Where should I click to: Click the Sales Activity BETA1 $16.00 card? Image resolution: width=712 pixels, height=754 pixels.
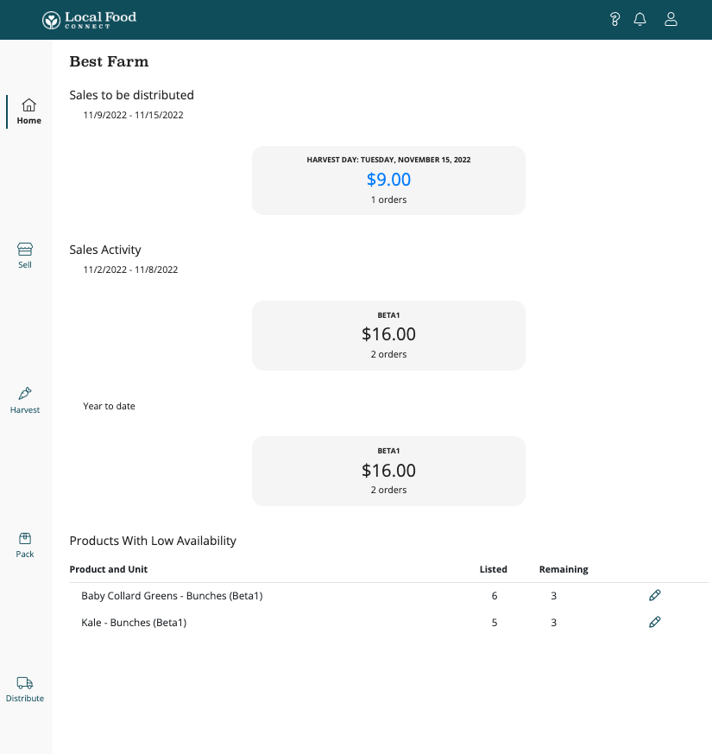click(x=388, y=335)
